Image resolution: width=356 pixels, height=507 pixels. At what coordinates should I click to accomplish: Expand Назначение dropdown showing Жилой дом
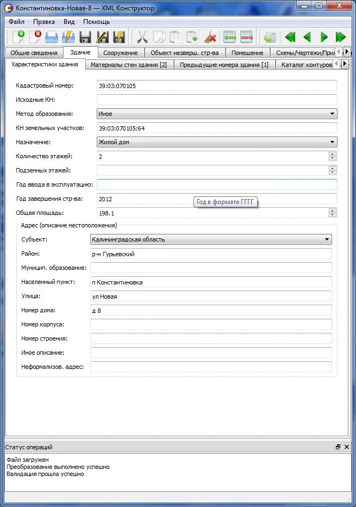tap(217, 142)
